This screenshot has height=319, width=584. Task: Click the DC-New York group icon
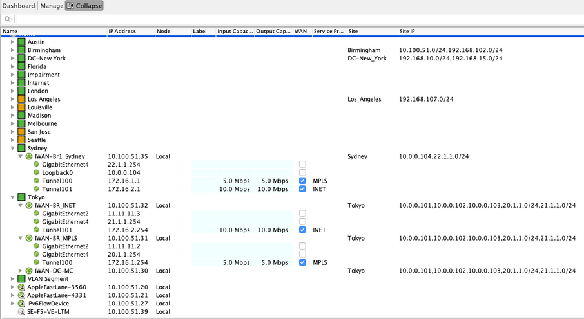(22, 59)
